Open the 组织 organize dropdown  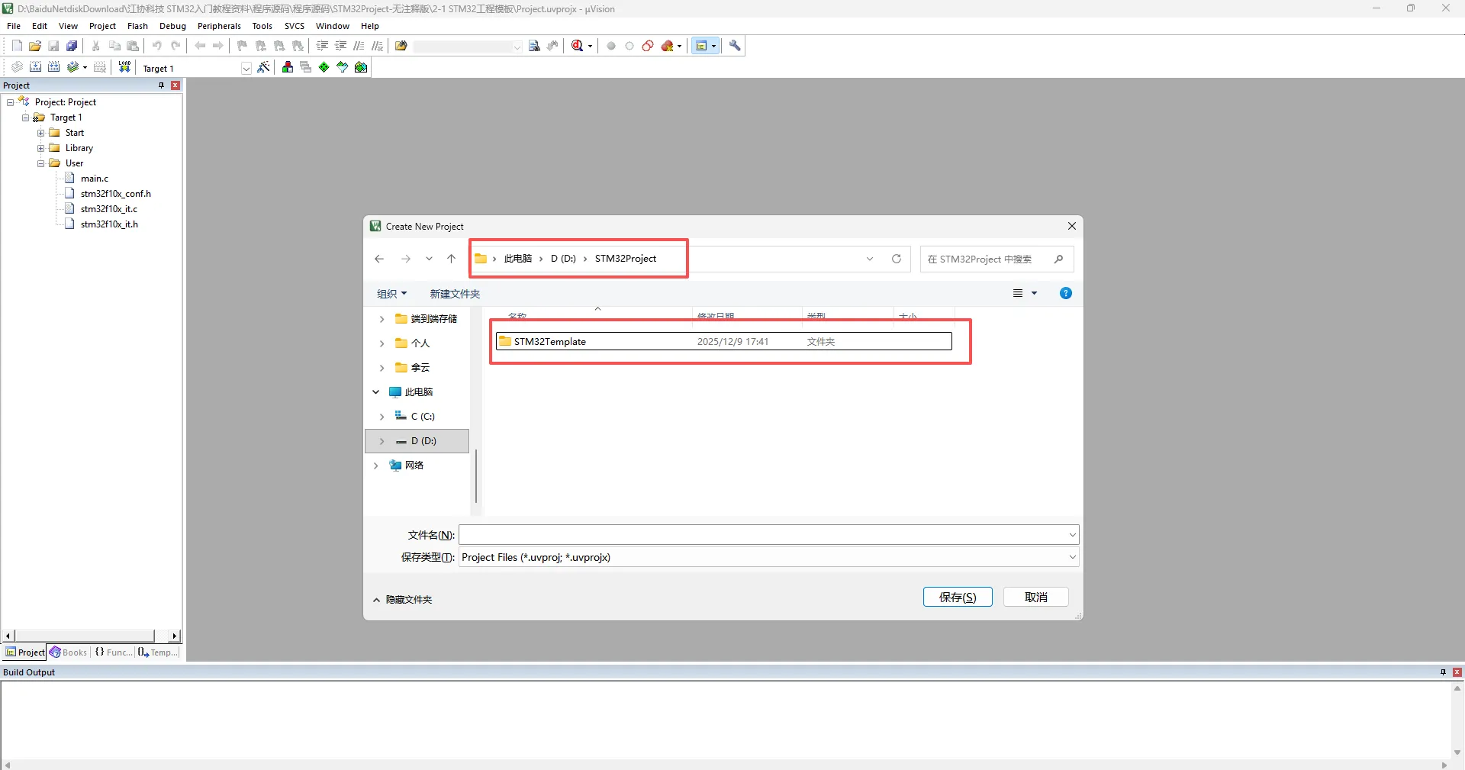point(392,294)
